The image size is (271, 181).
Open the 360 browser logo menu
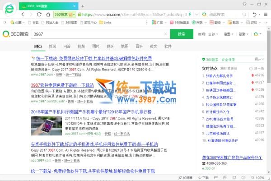pos(9,9)
